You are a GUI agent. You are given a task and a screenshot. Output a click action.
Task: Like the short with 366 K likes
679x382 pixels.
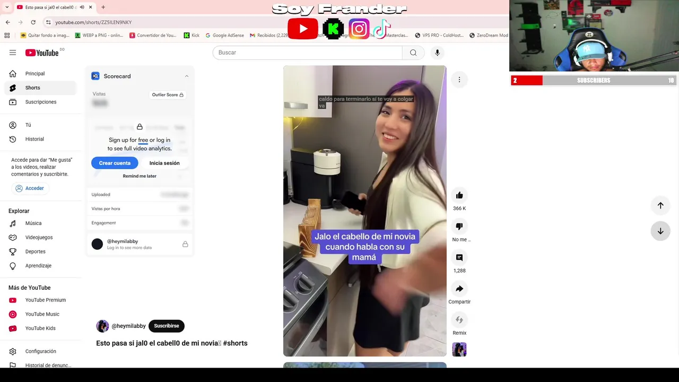459,195
